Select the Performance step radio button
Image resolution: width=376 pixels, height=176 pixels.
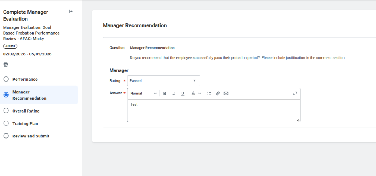coord(6,79)
